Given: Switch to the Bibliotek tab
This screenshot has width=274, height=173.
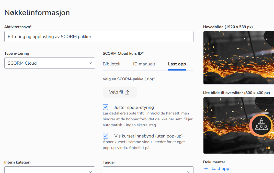Looking at the screenshot, I should [111, 64].
